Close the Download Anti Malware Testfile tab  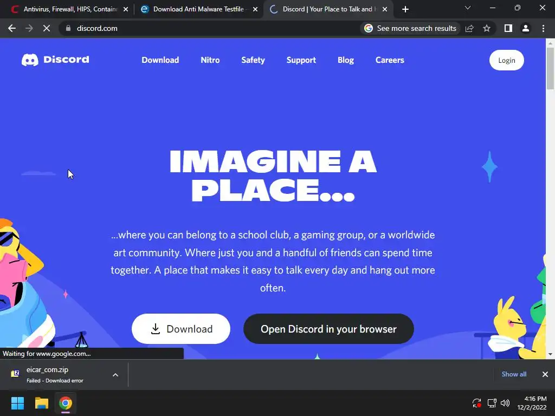255,9
